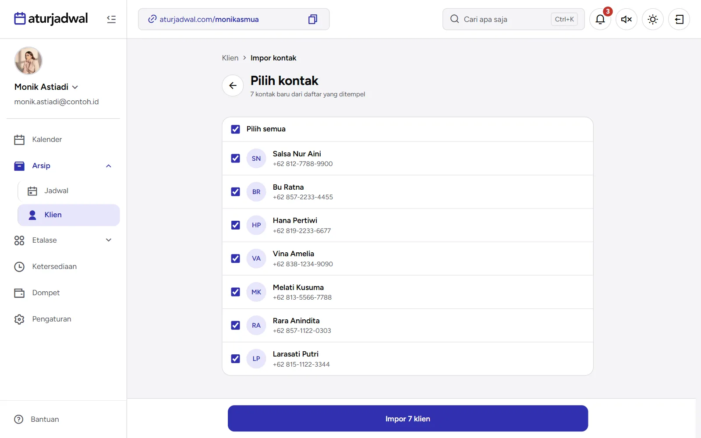
Task: Uncheck the Pilih semua checkbox
Action: pos(236,129)
